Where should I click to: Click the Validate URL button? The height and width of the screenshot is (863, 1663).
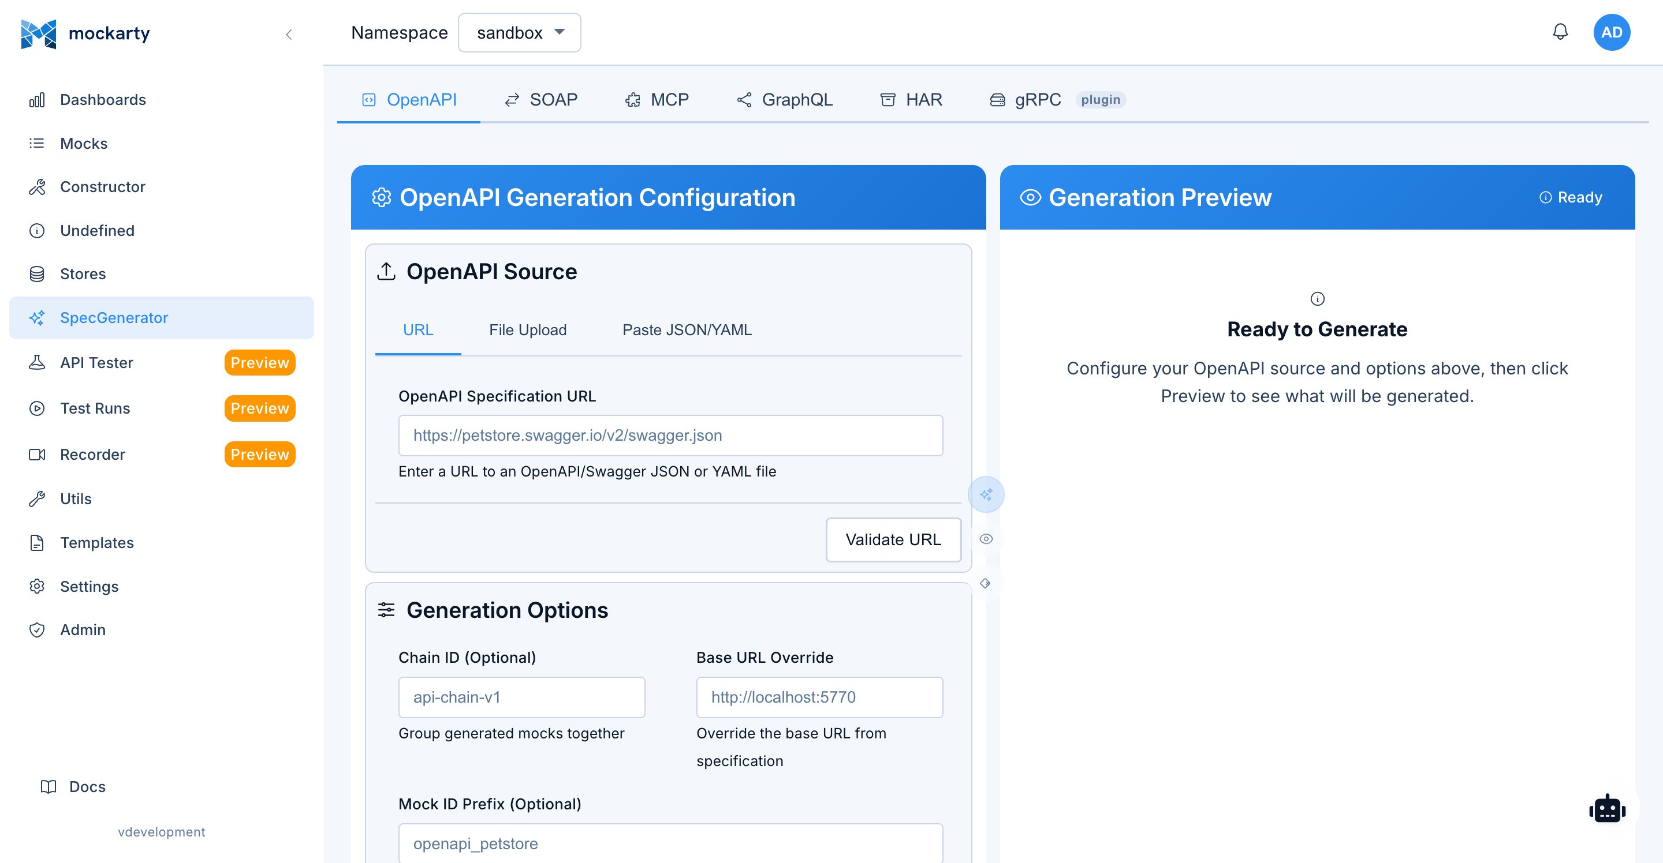[893, 539]
